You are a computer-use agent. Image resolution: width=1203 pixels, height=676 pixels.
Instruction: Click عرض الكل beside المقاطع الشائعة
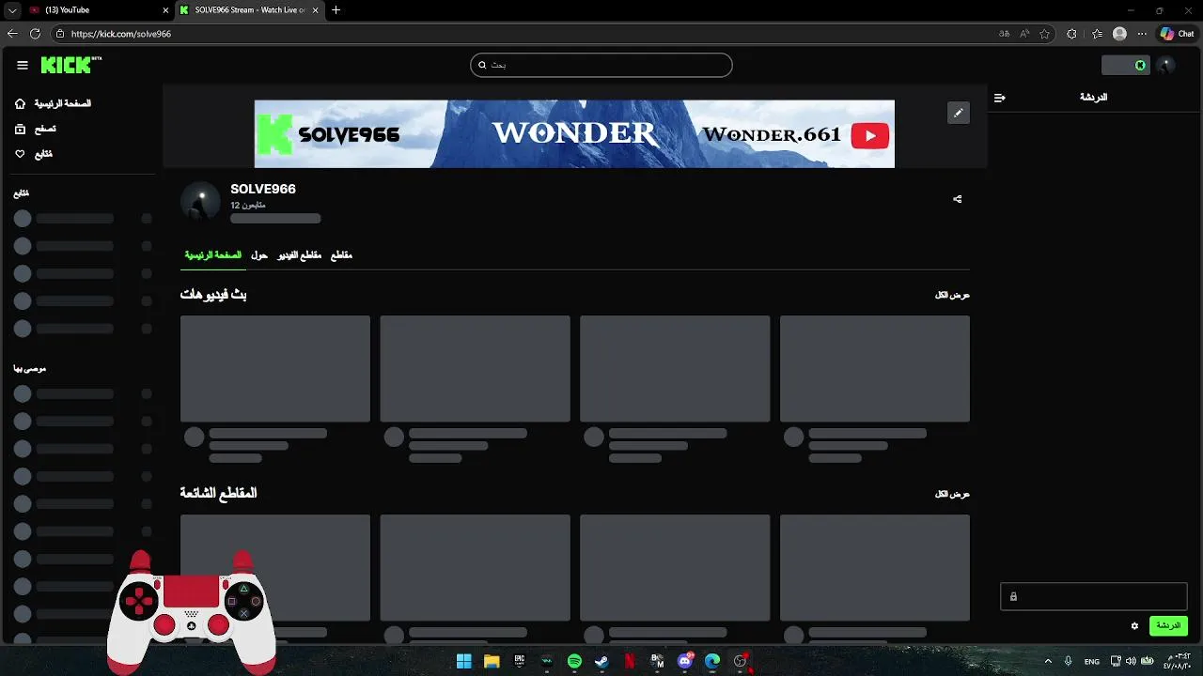(952, 494)
